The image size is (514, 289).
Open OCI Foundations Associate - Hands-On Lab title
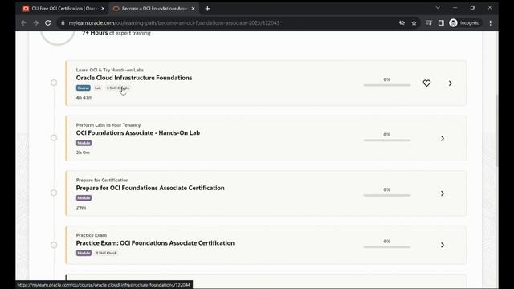pos(138,133)
